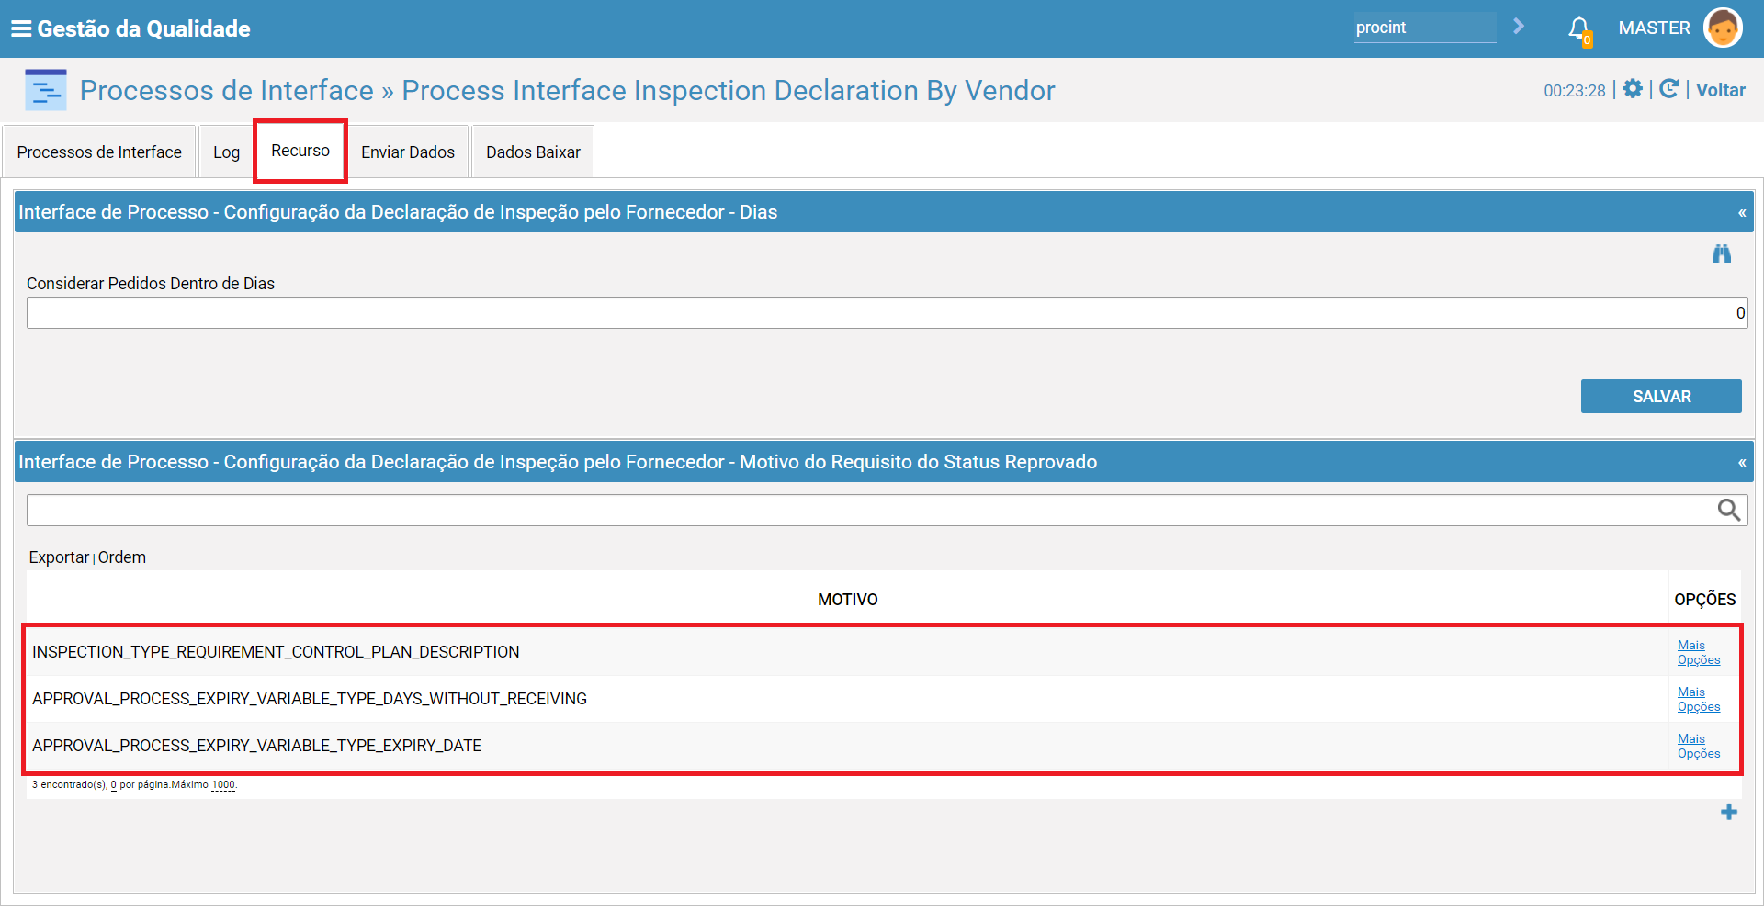Click the refresh icon beside Voltar

click(x=1669, y=88)
